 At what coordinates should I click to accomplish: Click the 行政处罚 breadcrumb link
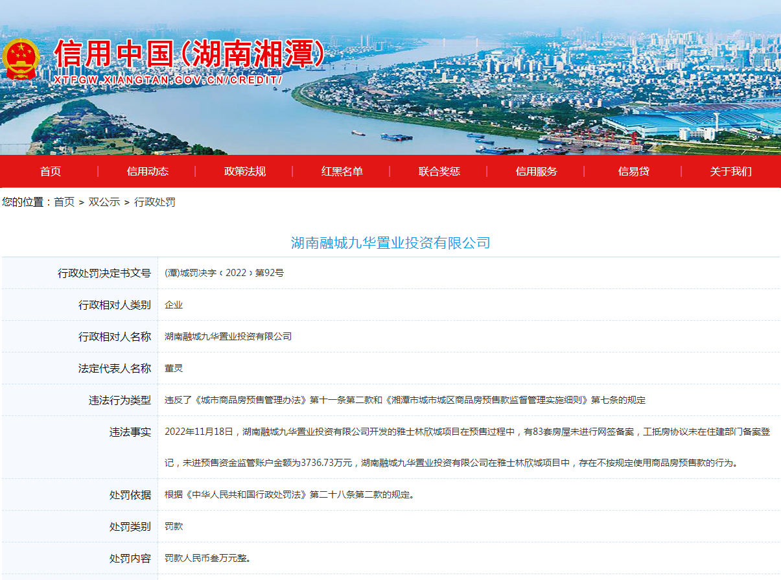(x=154, y=202)
